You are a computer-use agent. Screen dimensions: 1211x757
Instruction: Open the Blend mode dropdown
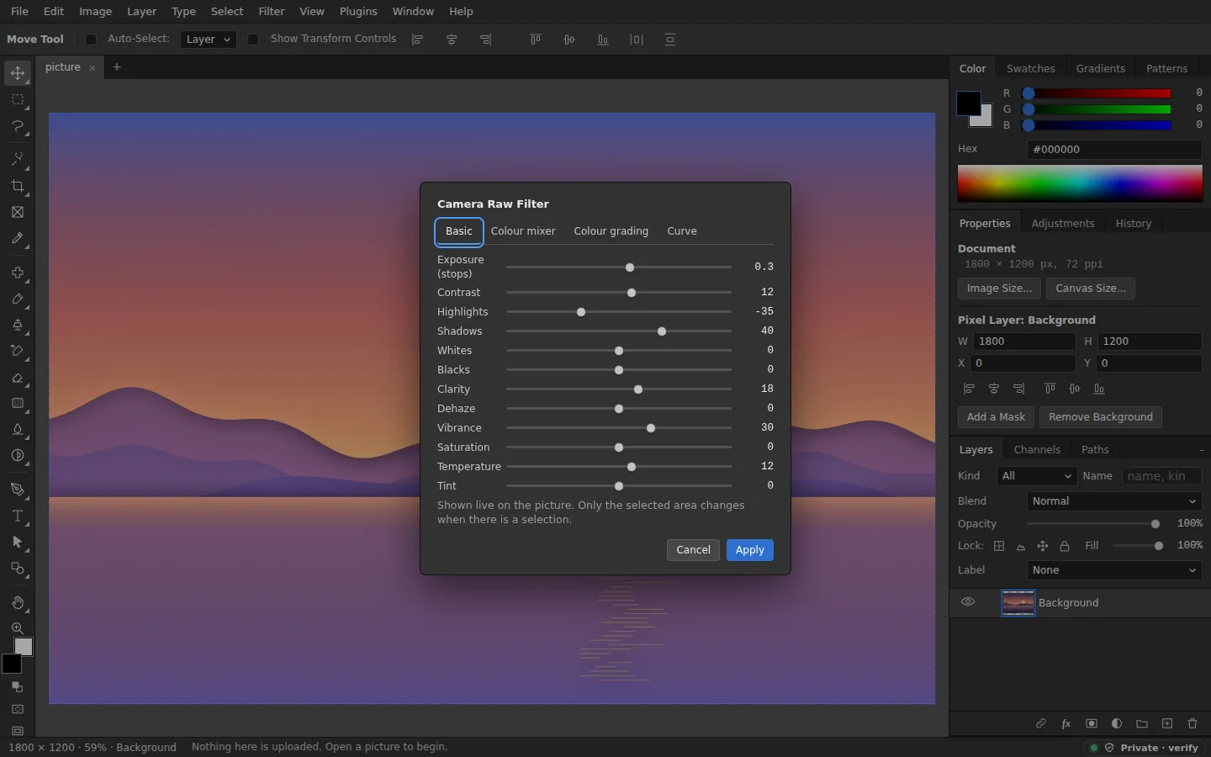(1114, 501)
